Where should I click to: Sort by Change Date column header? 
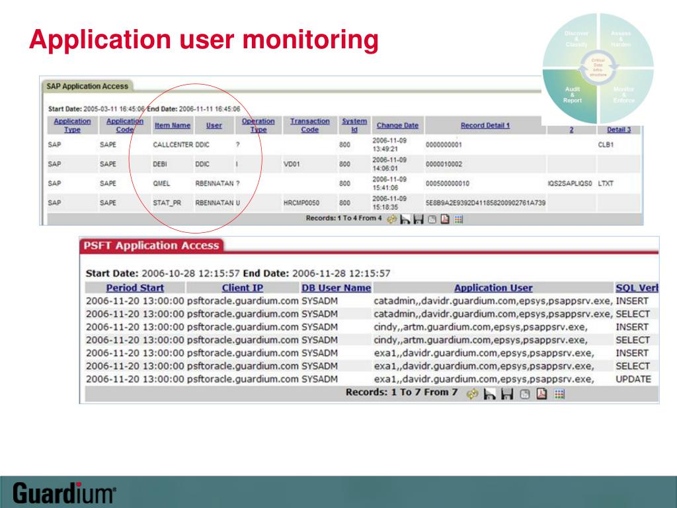[x=397, y=125]
